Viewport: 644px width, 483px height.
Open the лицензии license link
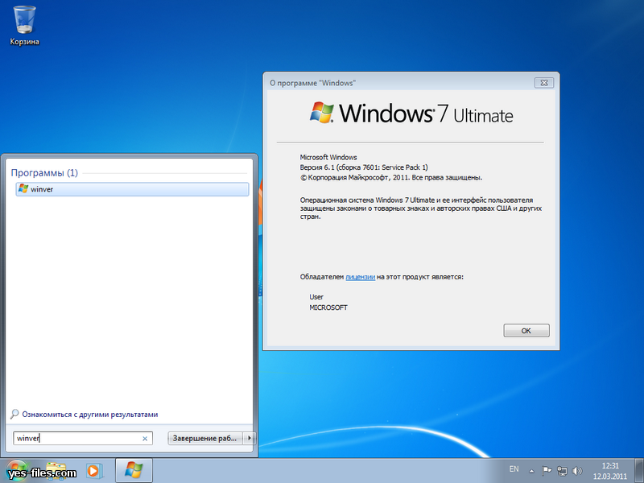pos(360,277)
